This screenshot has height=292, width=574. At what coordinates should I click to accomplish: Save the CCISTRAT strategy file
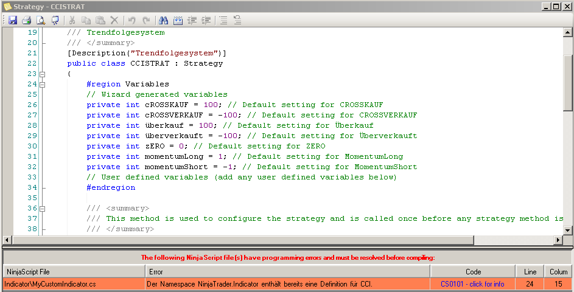click(13, 20)
